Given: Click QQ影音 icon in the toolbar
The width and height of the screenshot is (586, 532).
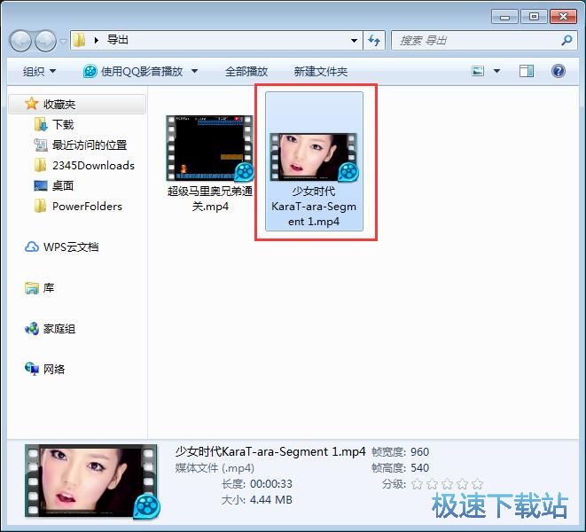Looking at the screenshot, I should pos(90,71).
